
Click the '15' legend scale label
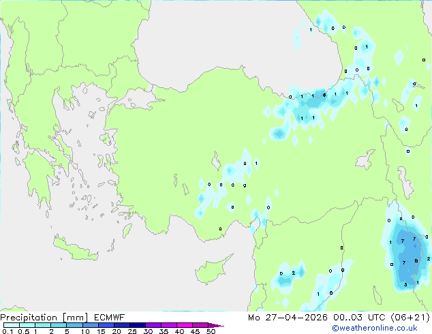point(101,331)
